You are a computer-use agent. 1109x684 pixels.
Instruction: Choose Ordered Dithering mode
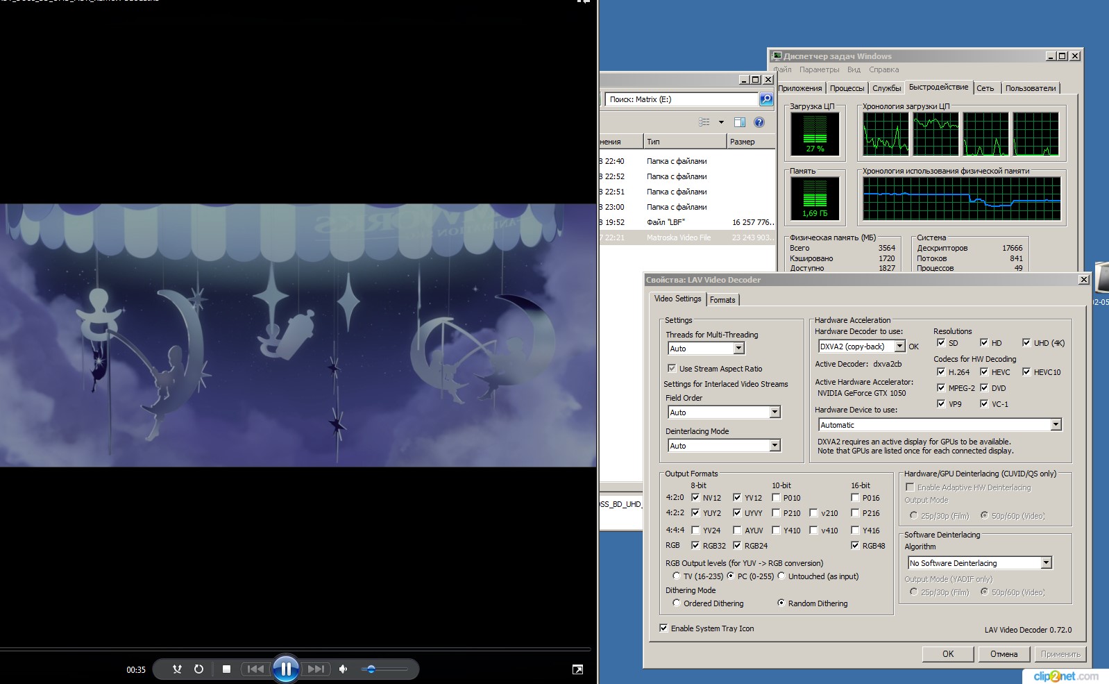click(x=677, y=603)
